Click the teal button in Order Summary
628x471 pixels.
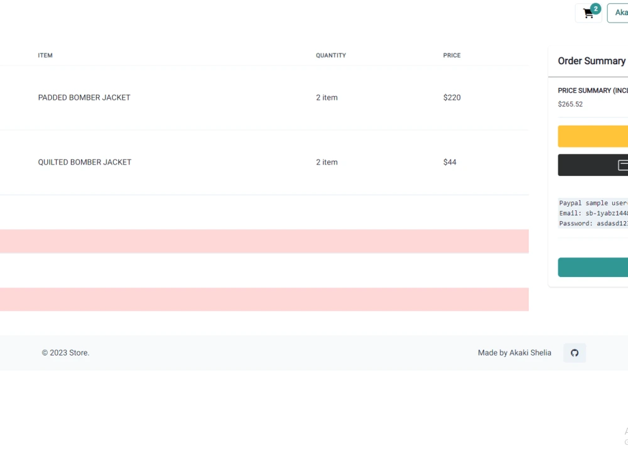pos(593,267)
